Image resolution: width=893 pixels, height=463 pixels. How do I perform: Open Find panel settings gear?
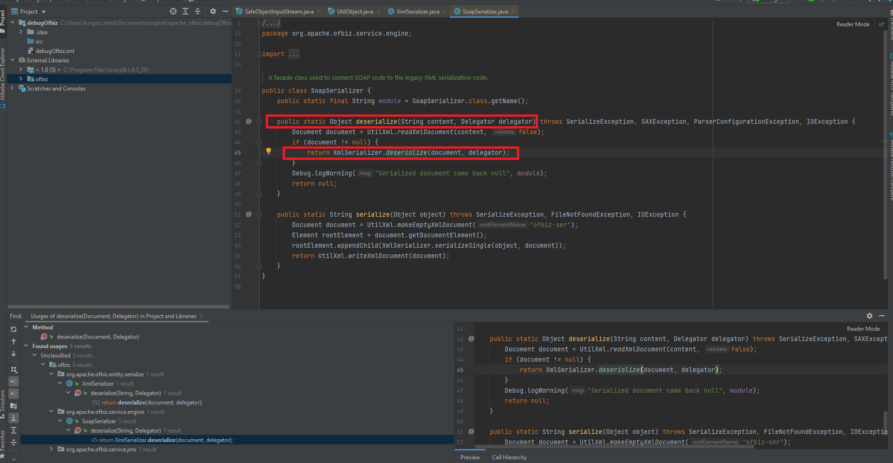869,316
